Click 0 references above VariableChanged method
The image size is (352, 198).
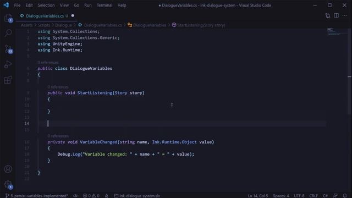[x=58, y=136]
